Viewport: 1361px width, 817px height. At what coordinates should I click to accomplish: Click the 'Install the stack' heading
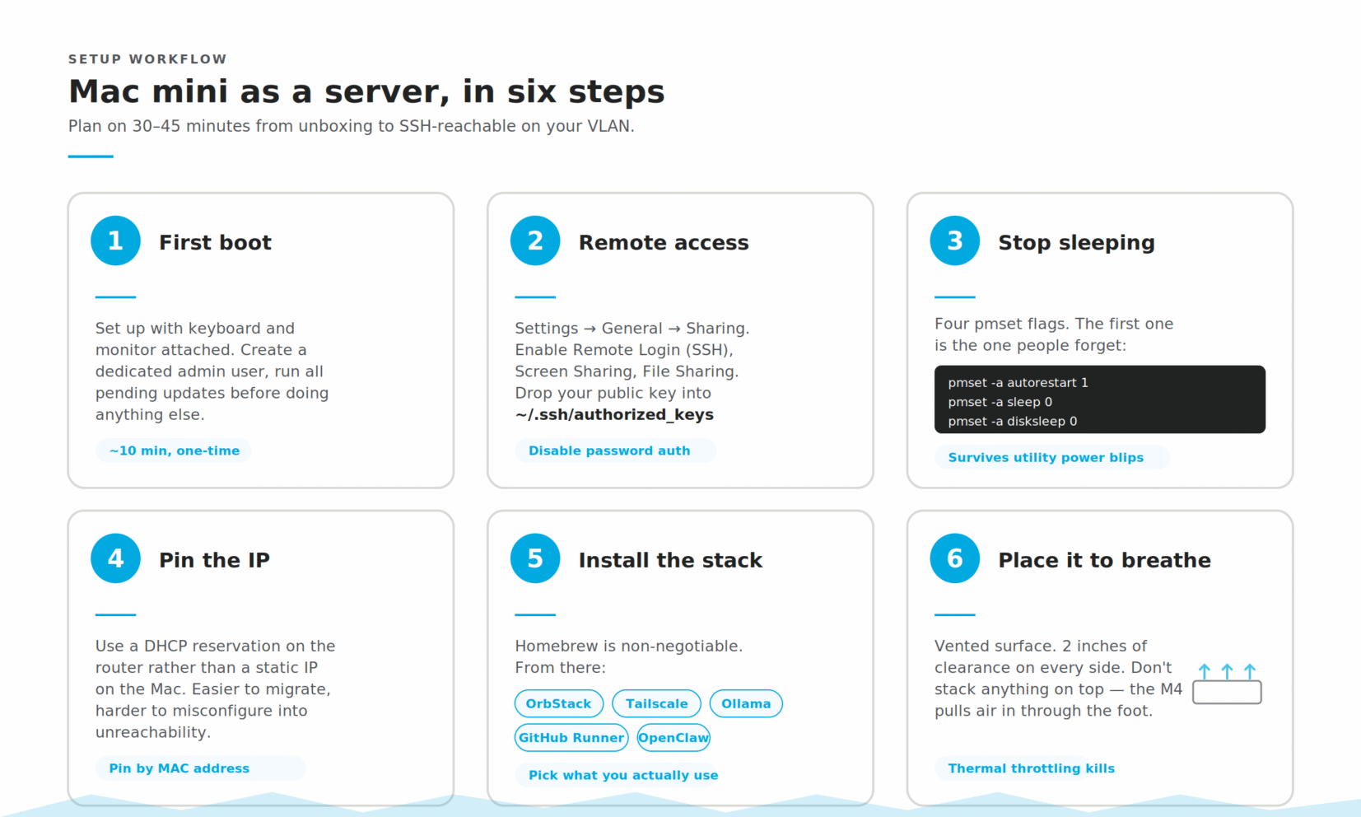670,560
